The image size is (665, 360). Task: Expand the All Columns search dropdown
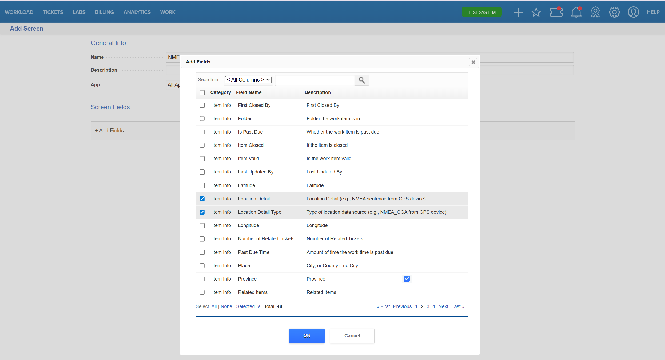pos(248,80)
